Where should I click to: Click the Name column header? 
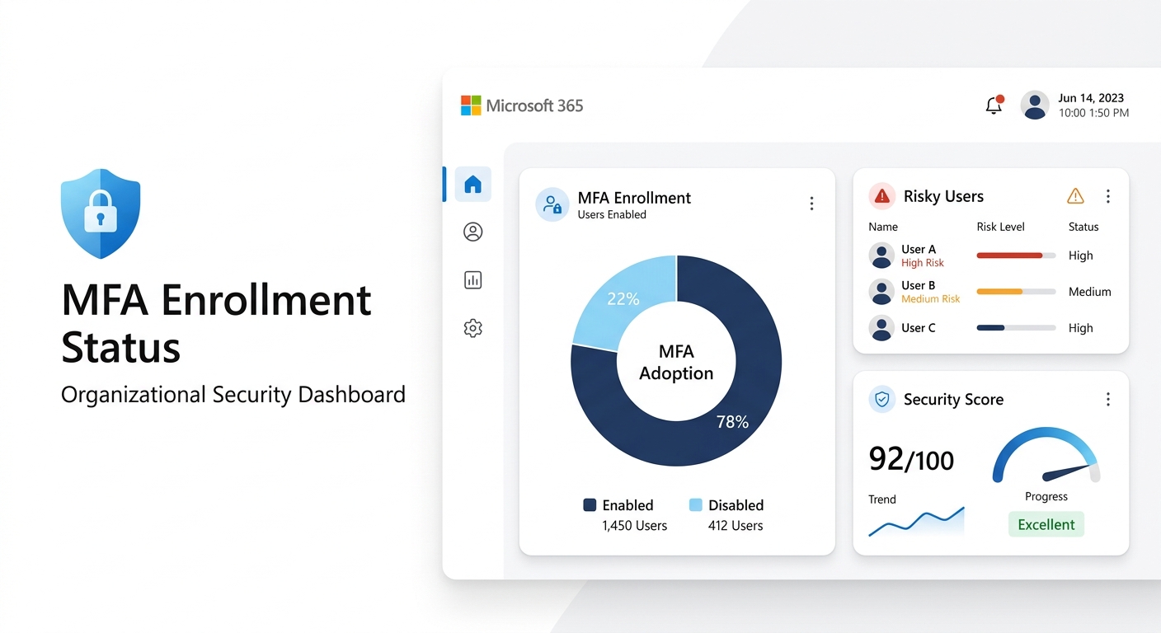pos(883,227)
